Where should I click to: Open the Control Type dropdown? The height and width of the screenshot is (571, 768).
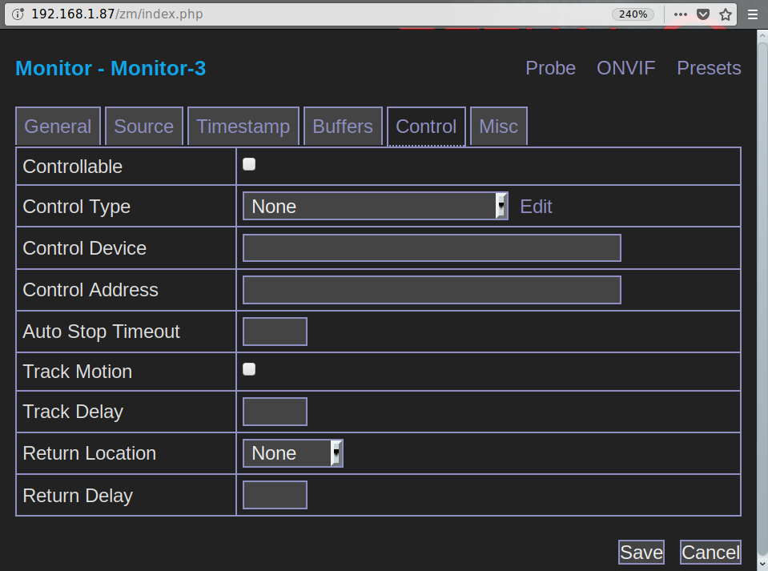(x=375, y=207)
